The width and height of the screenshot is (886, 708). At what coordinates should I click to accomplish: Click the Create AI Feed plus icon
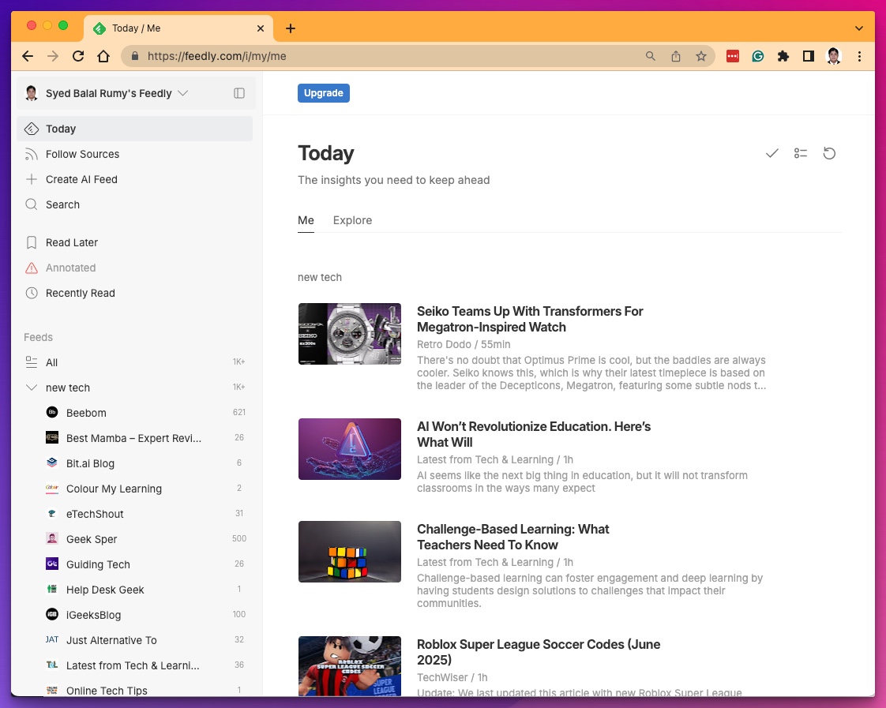tap(30, 179)
